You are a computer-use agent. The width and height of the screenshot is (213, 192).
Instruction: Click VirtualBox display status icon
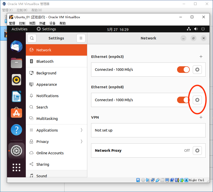coord(167,180)
